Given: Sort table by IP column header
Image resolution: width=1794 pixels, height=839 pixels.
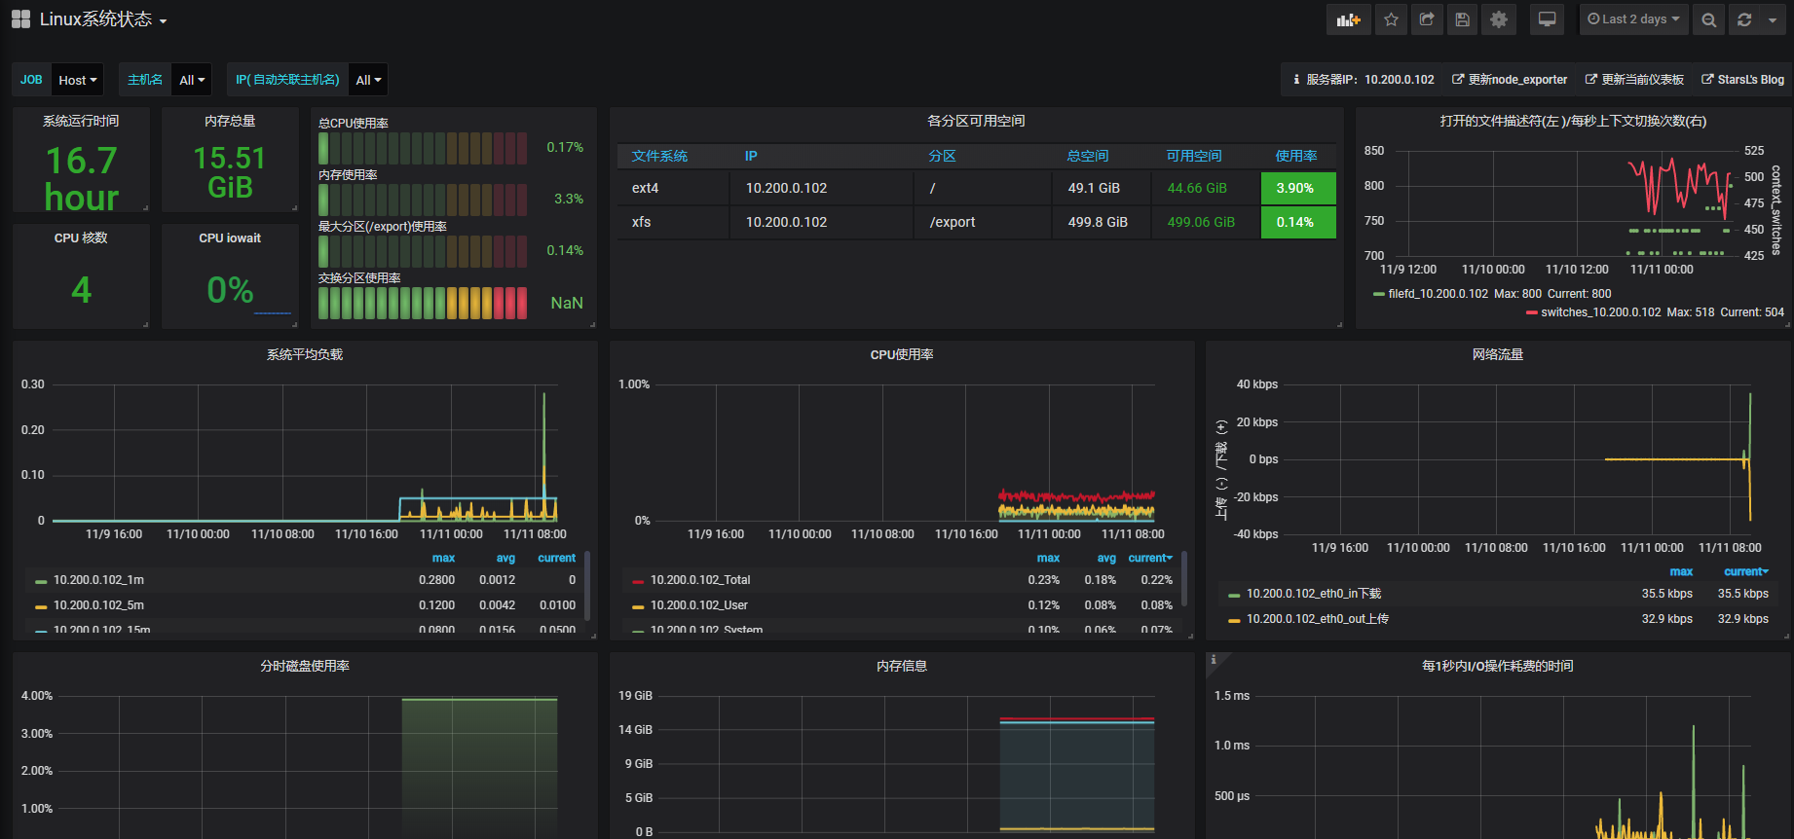Looking at the screenshot, I should (751, 156).
